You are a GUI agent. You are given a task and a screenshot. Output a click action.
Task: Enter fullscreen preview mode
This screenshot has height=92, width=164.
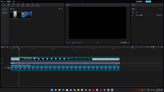tap(129, 43)
